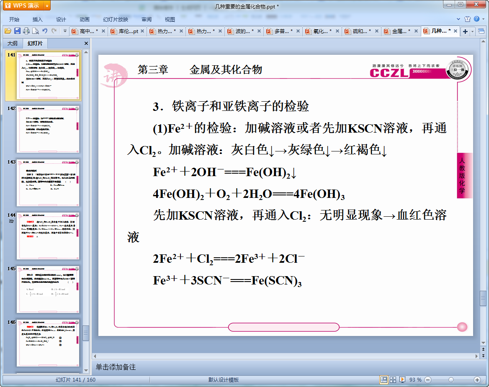The image size is (489, 387).
Task: Collapse the ribbon with the chevron arrow
Action: tap(458, 19)
